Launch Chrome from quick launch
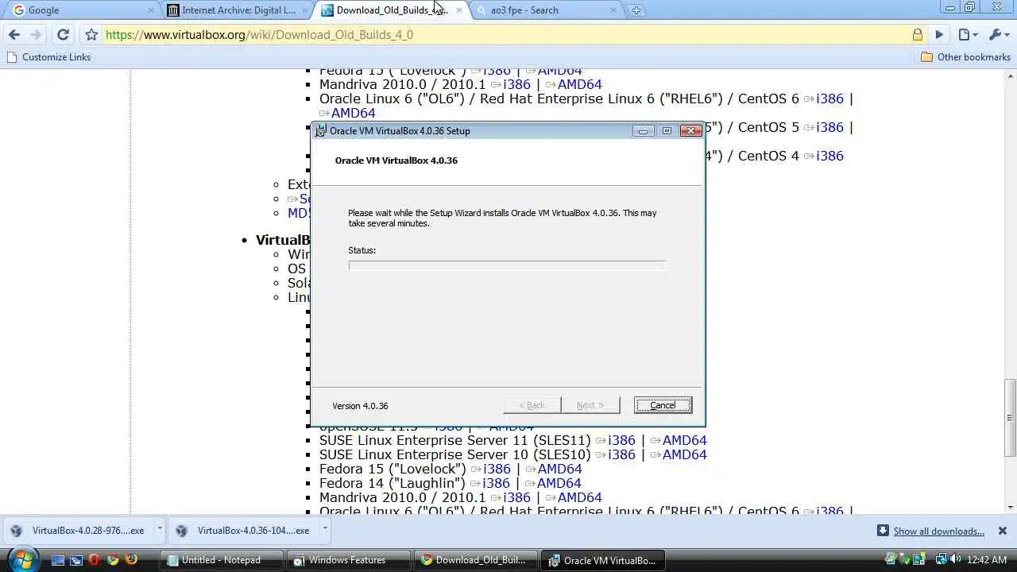Screen dimensions: 1017x572 click(x=113, y=560)
